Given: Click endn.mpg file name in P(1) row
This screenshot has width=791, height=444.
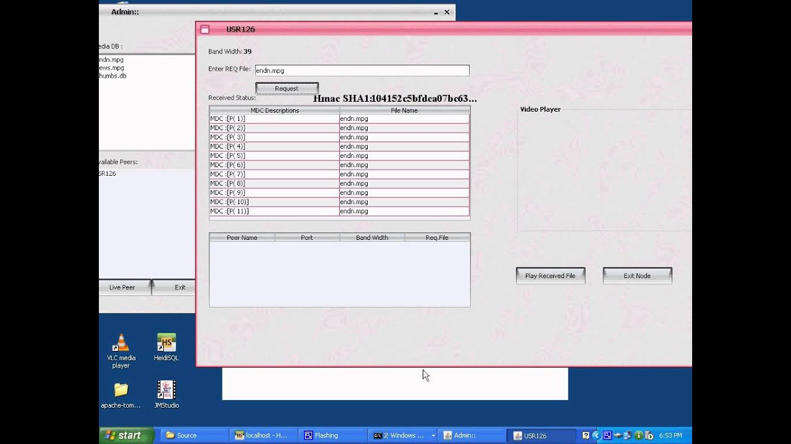Looking at the screenshot, I should 354,118.
